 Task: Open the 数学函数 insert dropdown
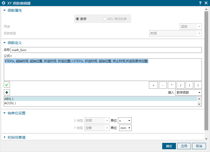point(188,93)
